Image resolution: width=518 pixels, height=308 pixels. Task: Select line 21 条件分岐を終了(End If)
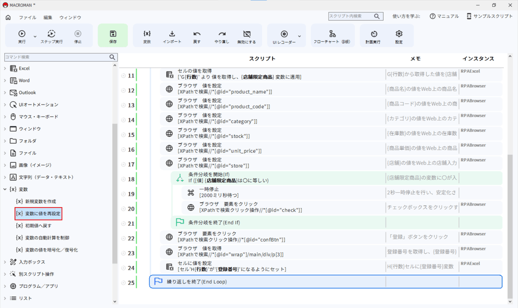tap(337, 222)
